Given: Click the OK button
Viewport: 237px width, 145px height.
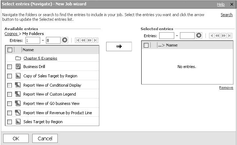Looking at the screenshot, I should tap(16, 138).
